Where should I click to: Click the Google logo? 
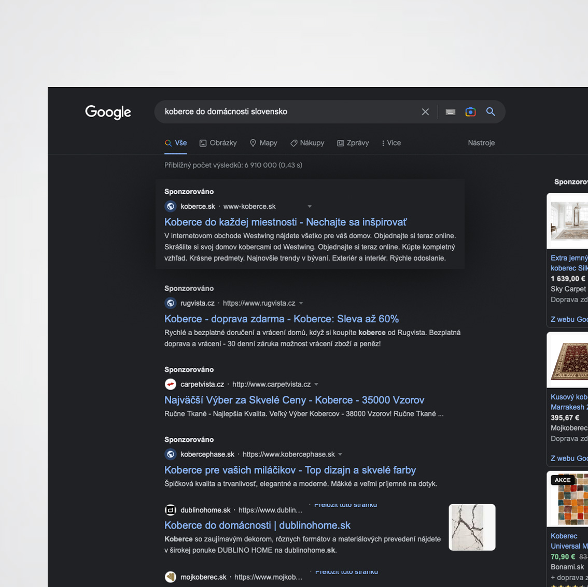pyautogui.click(x=108, y=112)
